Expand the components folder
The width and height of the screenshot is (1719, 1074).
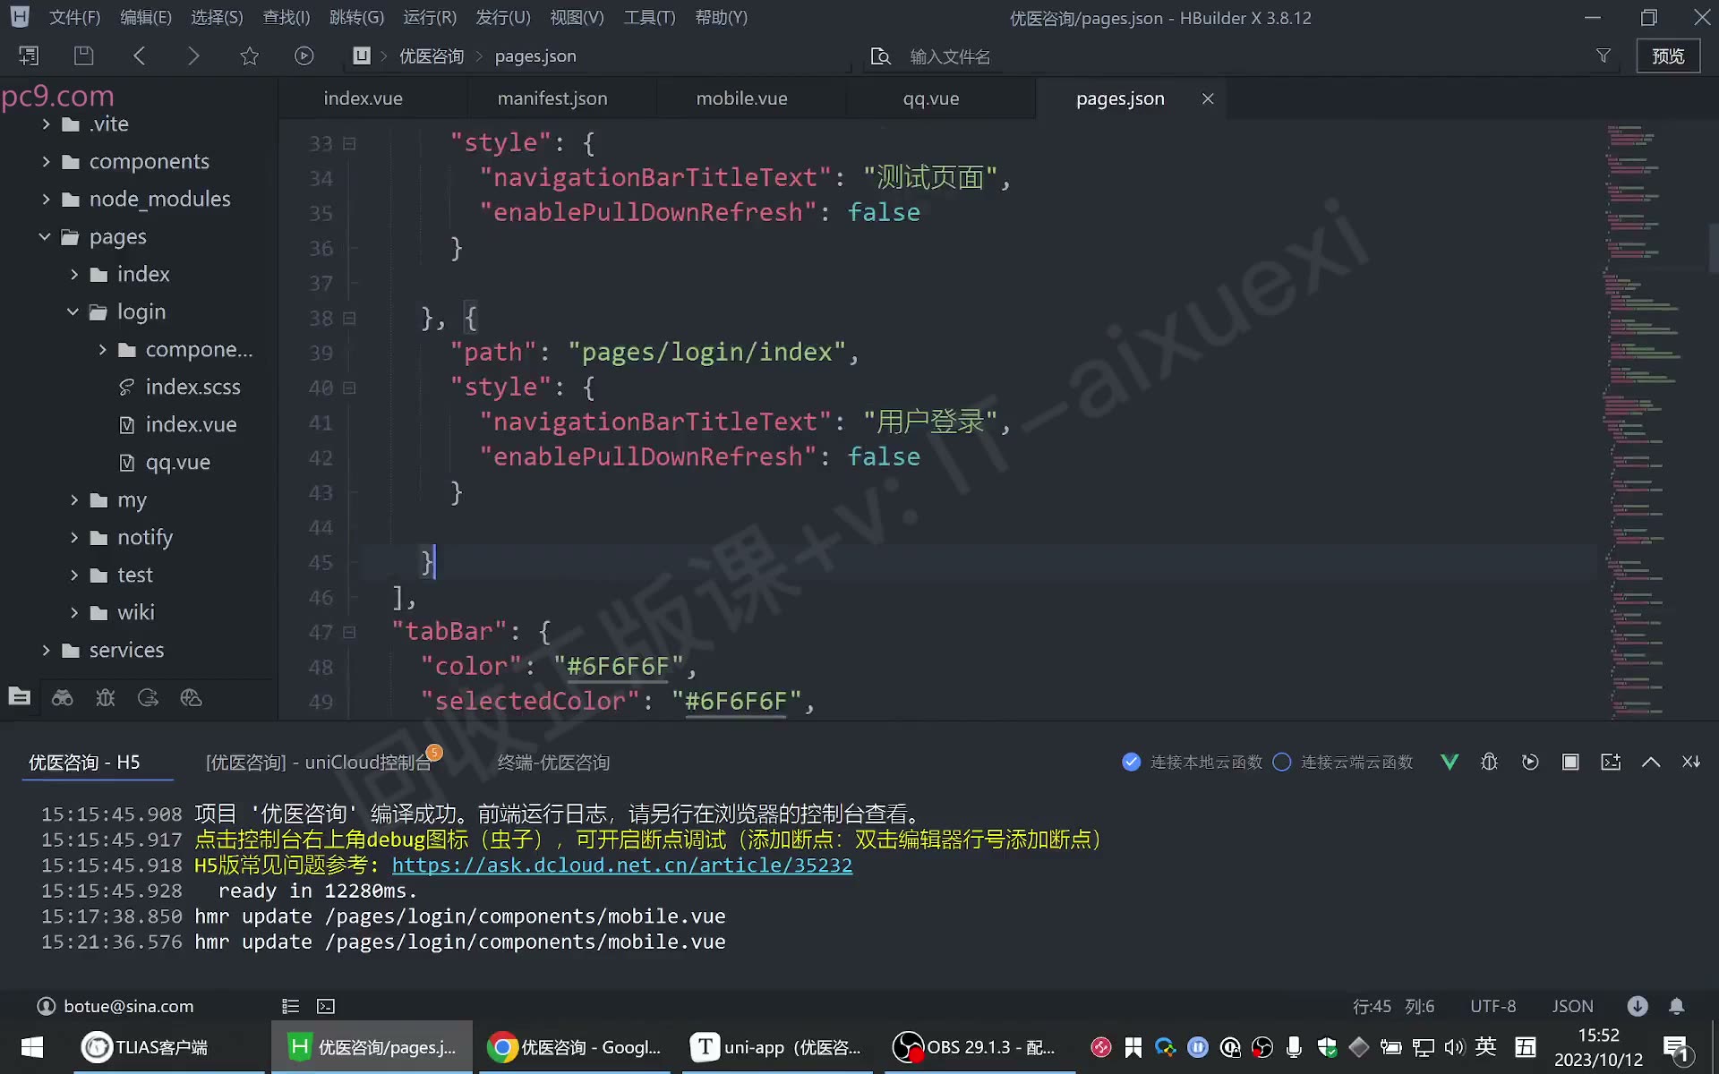(x=46, y=161)
